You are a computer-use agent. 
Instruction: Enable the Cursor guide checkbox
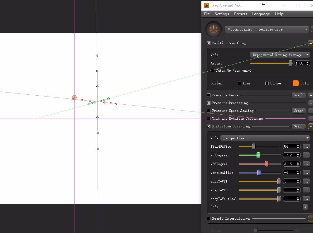pos(267,83)
